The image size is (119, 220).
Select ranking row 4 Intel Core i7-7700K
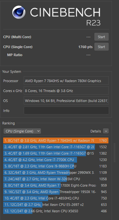pos(56,160)
